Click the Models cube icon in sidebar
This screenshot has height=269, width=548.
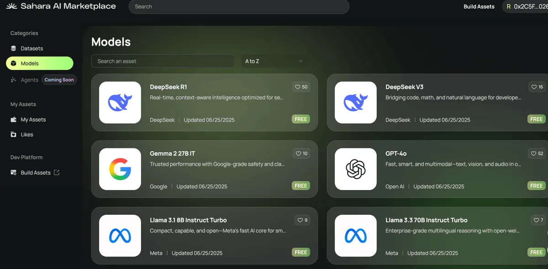pyautogui.click(x=14, y=63)
